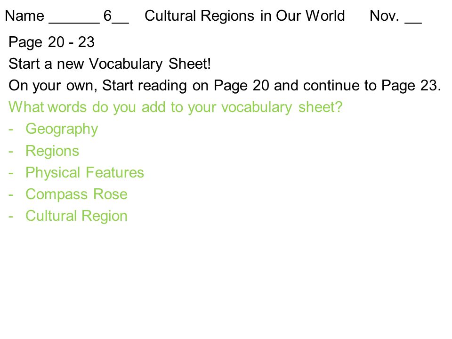Click Start a new Vocabulary Sheet text
The image size is (452, 339).
(110, 64)
